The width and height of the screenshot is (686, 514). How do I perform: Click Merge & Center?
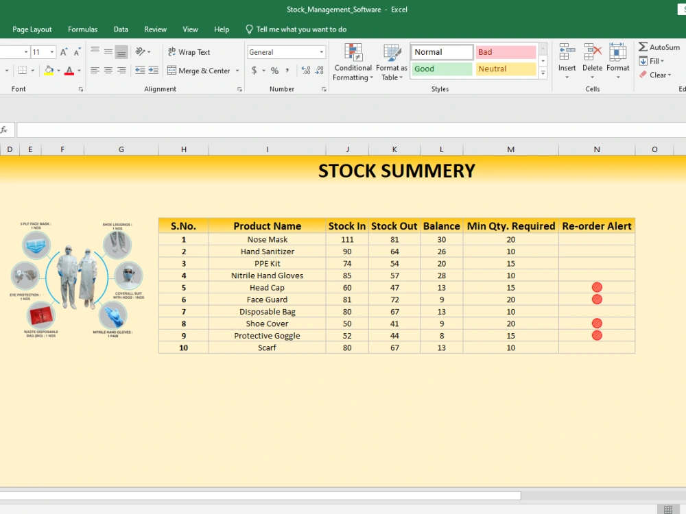tap(199, 71)
